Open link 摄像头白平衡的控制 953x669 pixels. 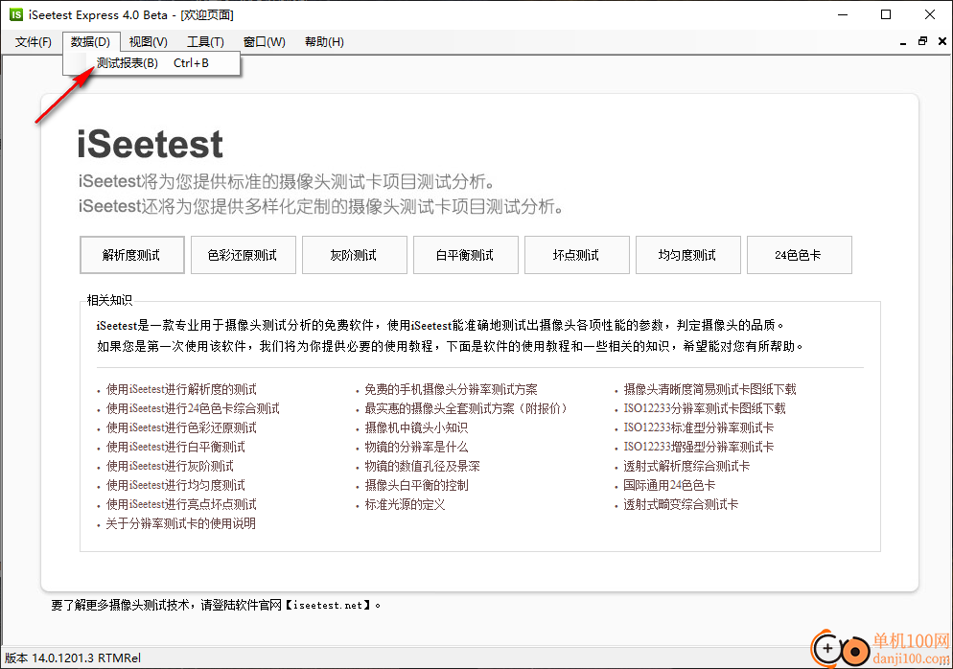click(x=416, y=486)
